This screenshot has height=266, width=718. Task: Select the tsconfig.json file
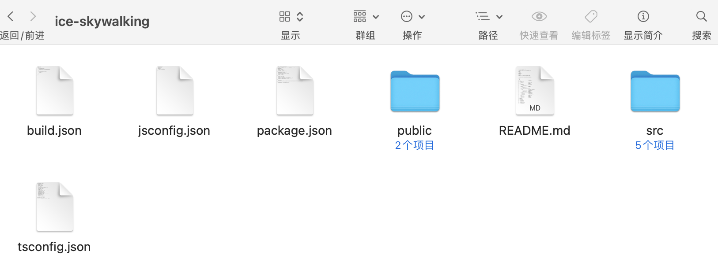coord(54,207)
